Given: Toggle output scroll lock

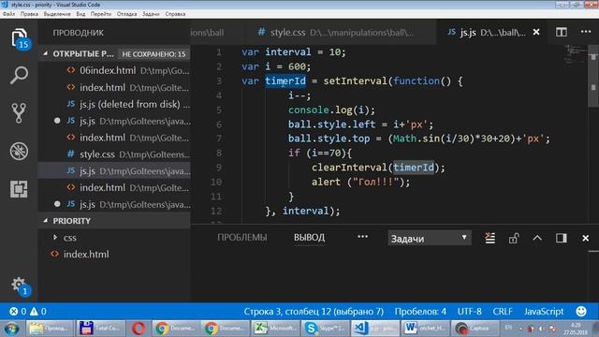Looking at the screenshot, I should tap(514, 238).
